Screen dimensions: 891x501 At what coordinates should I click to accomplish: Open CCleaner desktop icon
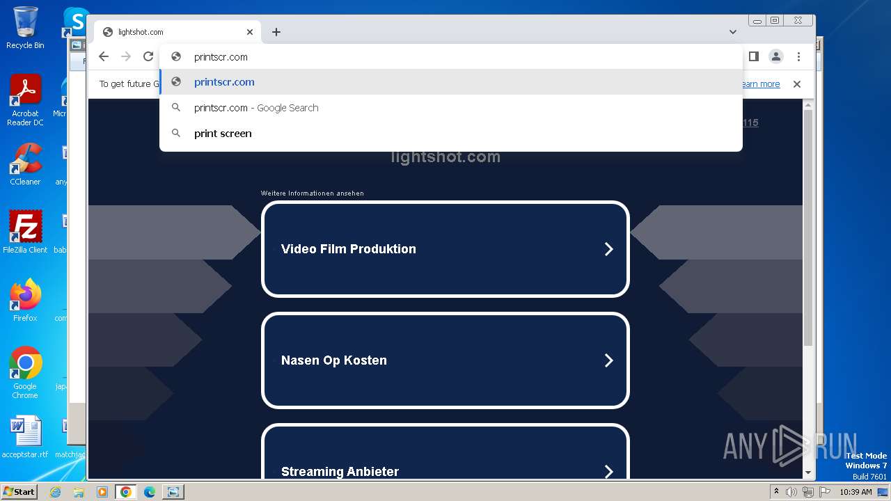click(25, 164)
